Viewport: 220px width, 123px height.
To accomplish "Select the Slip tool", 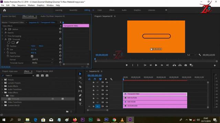I will 80,91.
